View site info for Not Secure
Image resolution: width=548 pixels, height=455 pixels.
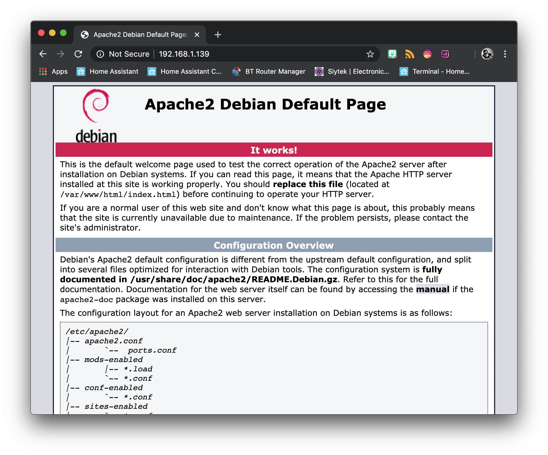123,54
